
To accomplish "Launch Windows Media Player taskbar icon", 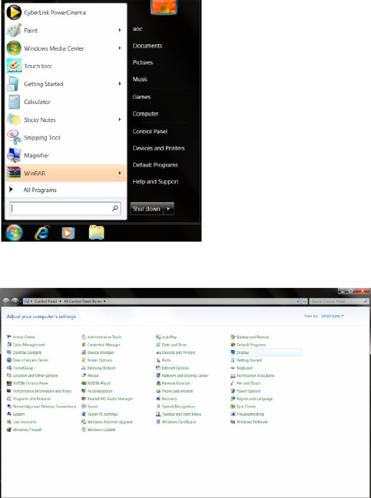I will click(68, 233).
